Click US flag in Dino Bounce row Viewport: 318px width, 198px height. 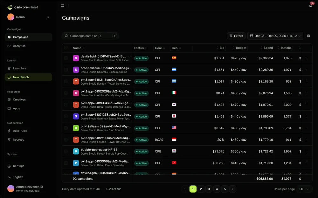point(174,128)
